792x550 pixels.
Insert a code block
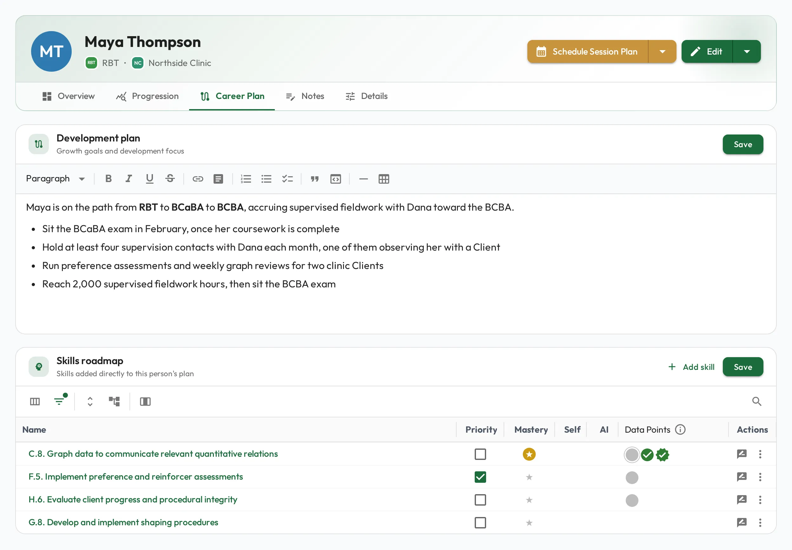click(x=335, y=179)
